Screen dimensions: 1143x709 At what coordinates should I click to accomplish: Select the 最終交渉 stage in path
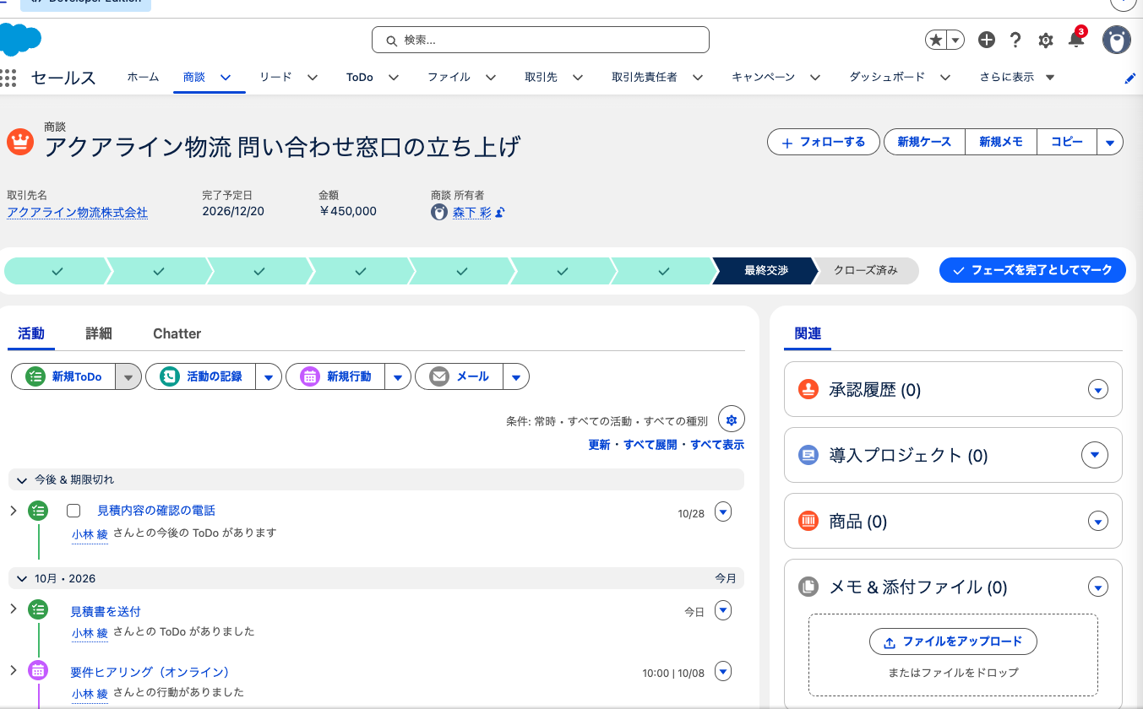click(x=765, y=270)
